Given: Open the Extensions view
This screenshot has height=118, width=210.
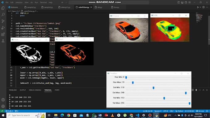Looking at the screenshot, I should pos(3,34).
